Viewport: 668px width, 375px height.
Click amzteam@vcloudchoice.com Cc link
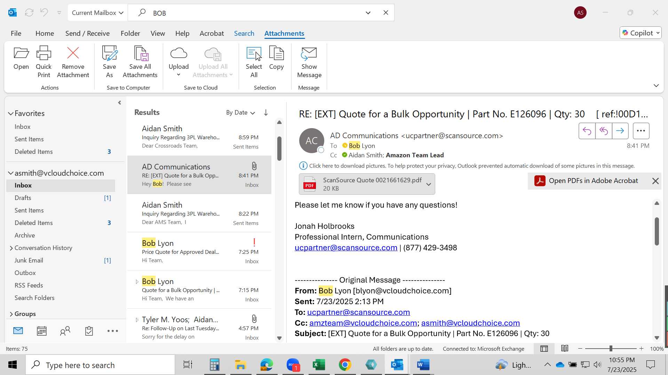coord(363,323)
